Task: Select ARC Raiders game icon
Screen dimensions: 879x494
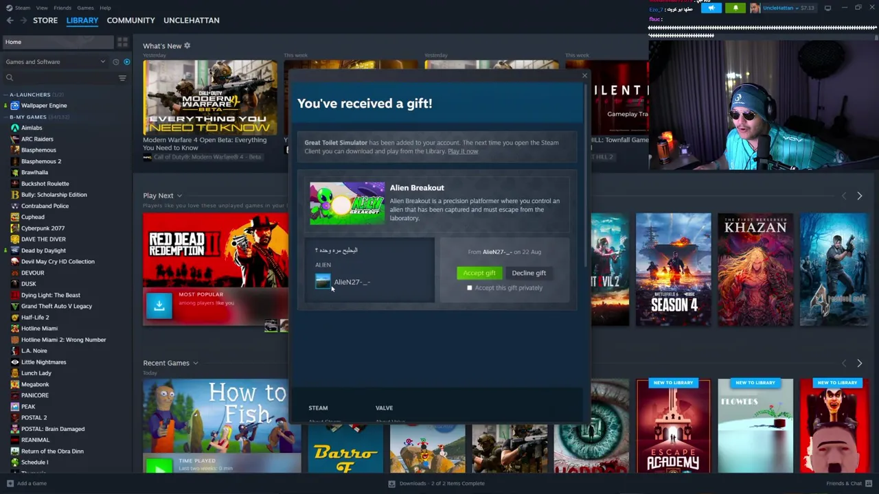Action: pyautogui.click(x=14, y=139)
